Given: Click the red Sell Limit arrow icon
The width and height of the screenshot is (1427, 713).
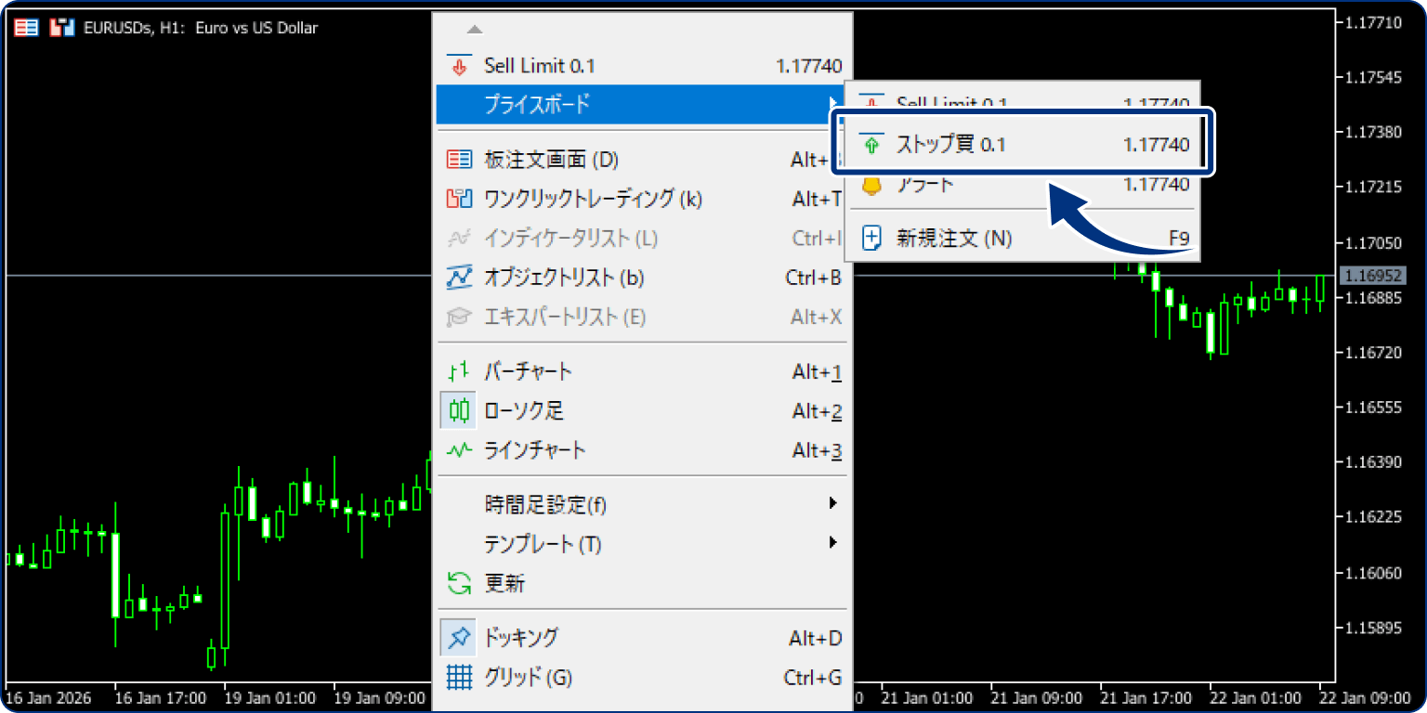Looking at the screenshot, I should point(458,65).
